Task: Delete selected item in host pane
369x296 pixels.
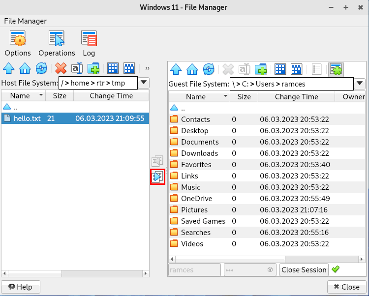Action: [61, 68]
